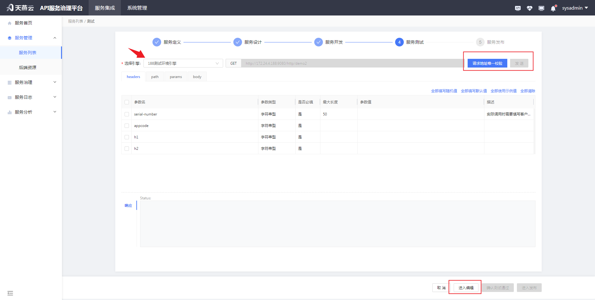This screenshot has width=595, height=300.
Task: Click the heartbeat monitor icon
Action: [x=529, y=8]
